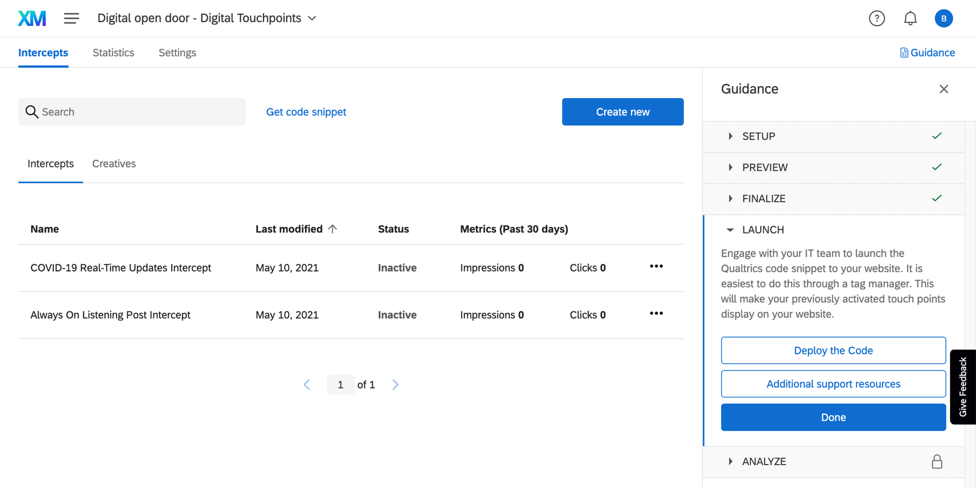Click the Deploy the Code button
The width and height of the screenshot is (976, 488).
coord(834,350)
